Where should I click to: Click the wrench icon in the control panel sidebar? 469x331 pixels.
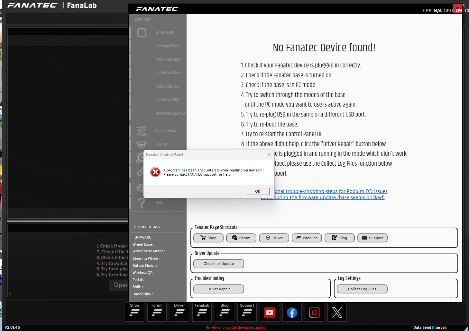(x=140, y=188)
